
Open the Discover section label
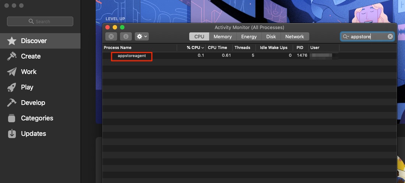coord(34,41)
